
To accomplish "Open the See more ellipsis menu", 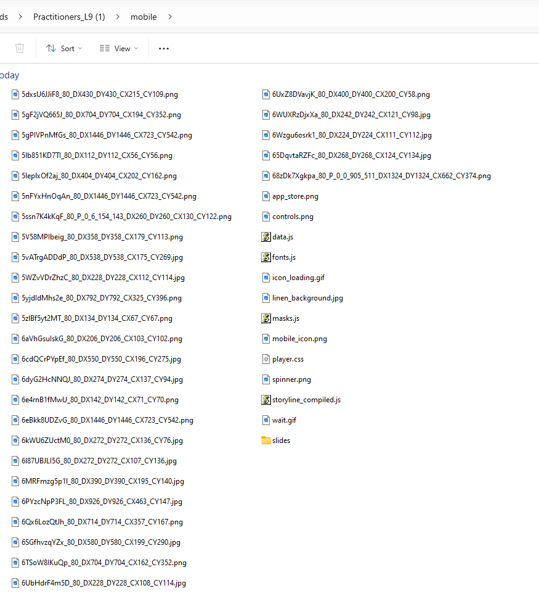I will click(164, 48).
